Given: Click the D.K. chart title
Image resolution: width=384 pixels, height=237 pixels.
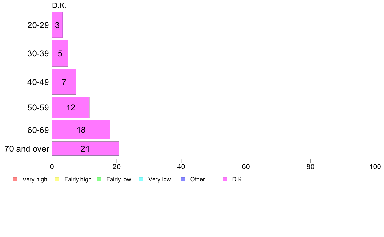Looking at the screenshot, I should pyautogui.click(x=59, y=5).
